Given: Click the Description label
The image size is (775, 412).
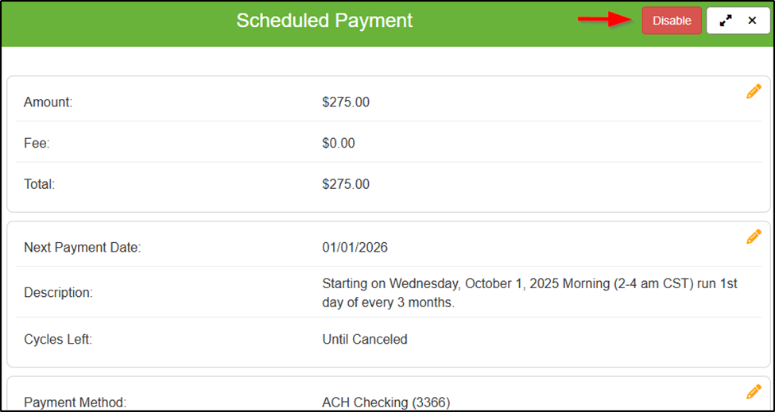Looking at the screenshot, I should [x=58, y=293].
